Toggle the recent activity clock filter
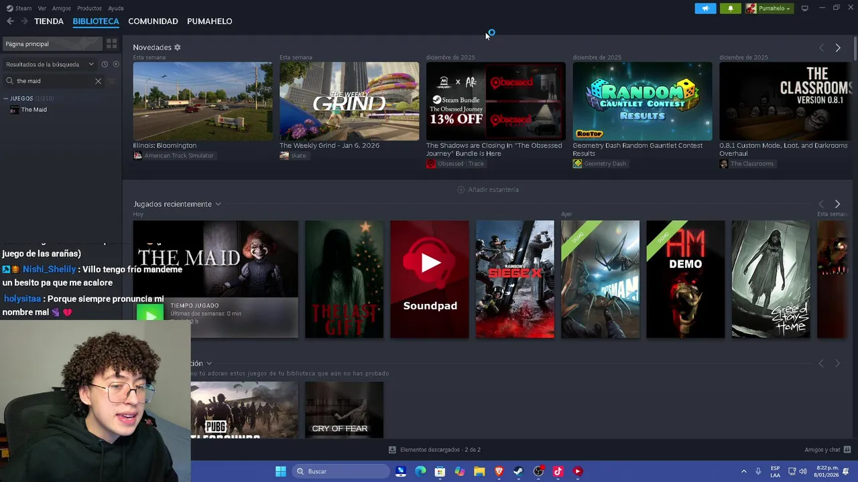Viewport: 858px width, 482px height. [105, 64]
